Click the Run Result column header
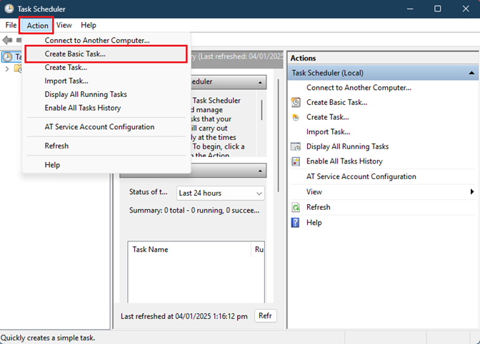480x344 pixels. [x=258, y=250]
